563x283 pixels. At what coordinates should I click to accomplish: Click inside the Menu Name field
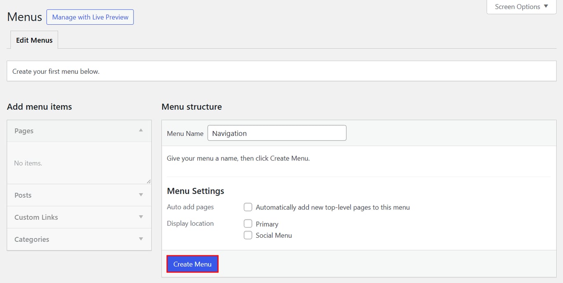(276, 133)
